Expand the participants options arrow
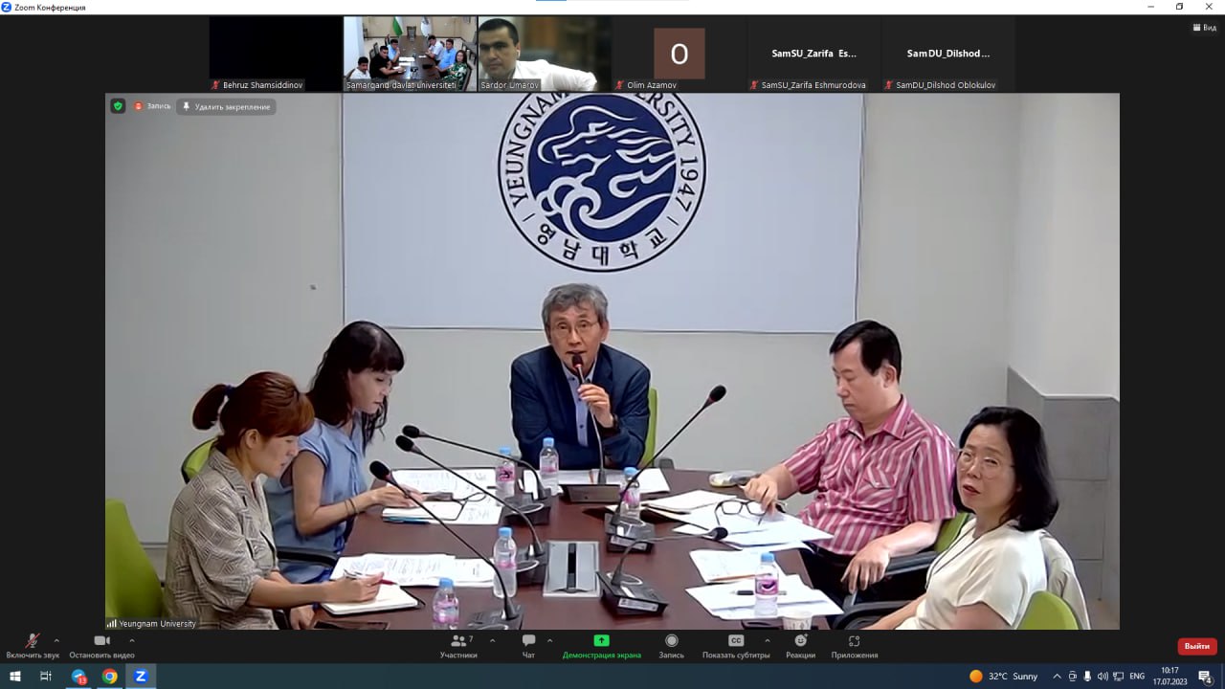Screen dimensions: 1225x689 (492, 640)
